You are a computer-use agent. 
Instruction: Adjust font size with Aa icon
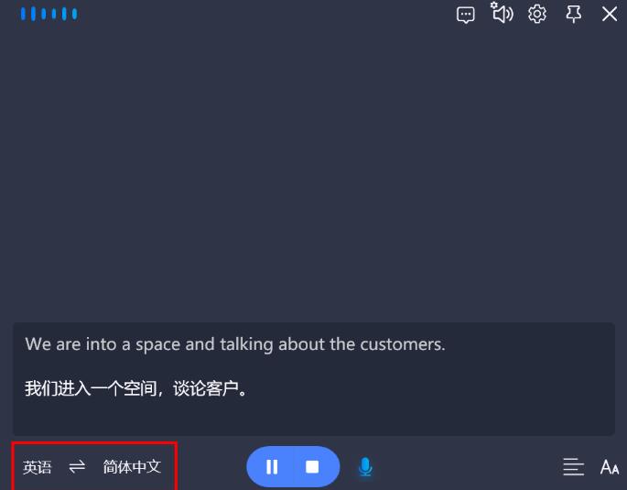pos(610,467)
